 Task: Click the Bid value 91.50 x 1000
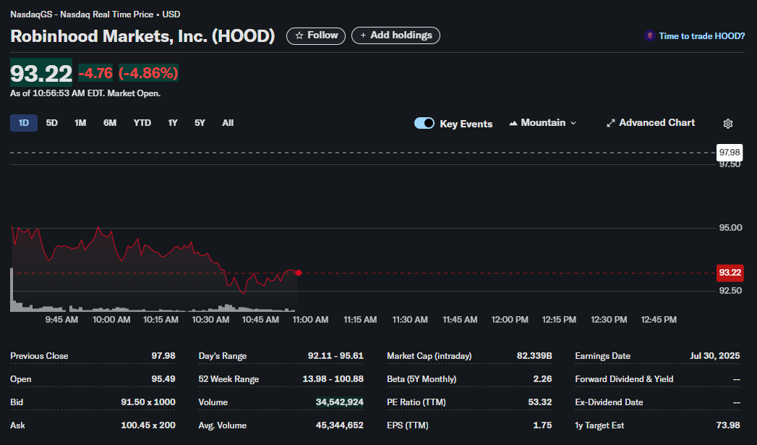[x=148, y=402]
